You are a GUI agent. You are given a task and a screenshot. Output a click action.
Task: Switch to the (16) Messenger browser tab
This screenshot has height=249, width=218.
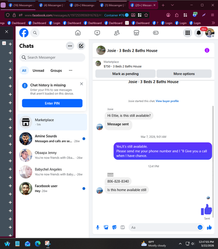21,5
